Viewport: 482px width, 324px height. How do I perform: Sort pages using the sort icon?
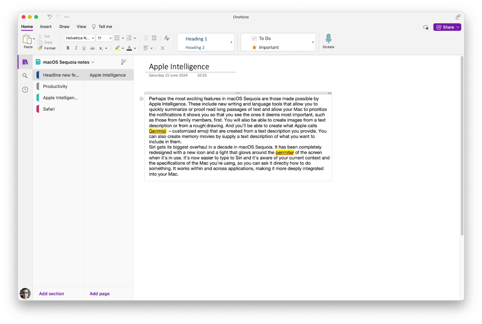124,62
